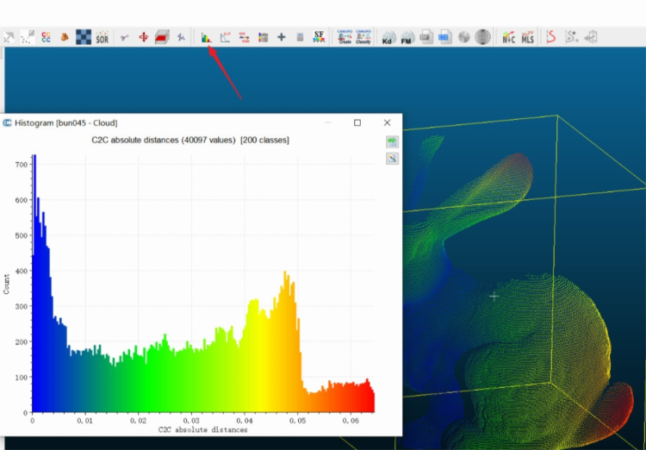646x450 pixels.
Task: Click the wireframe globe sphere icon
Action: 483,37
